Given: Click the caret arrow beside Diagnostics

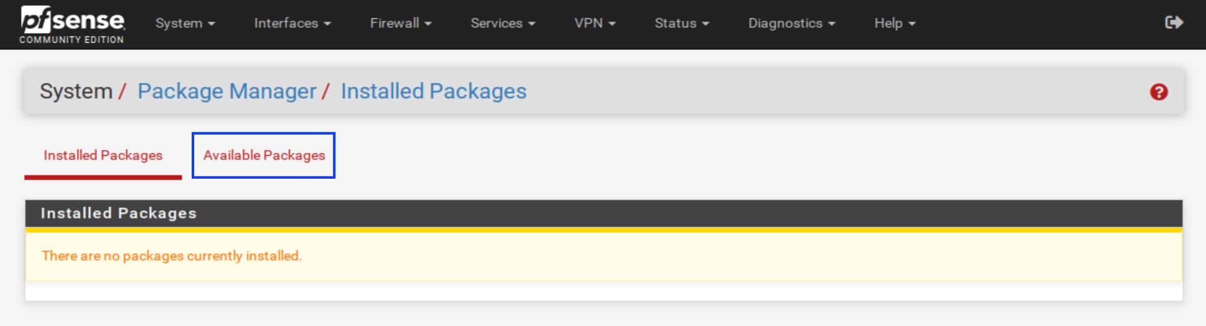Looking at the screenshot, I should pyautogui.click(x=831, y=24).
